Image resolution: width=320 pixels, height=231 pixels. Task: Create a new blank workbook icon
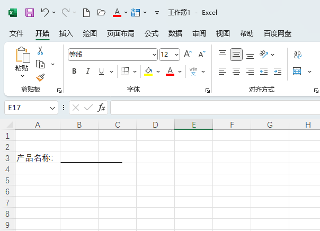pos(86,13)
